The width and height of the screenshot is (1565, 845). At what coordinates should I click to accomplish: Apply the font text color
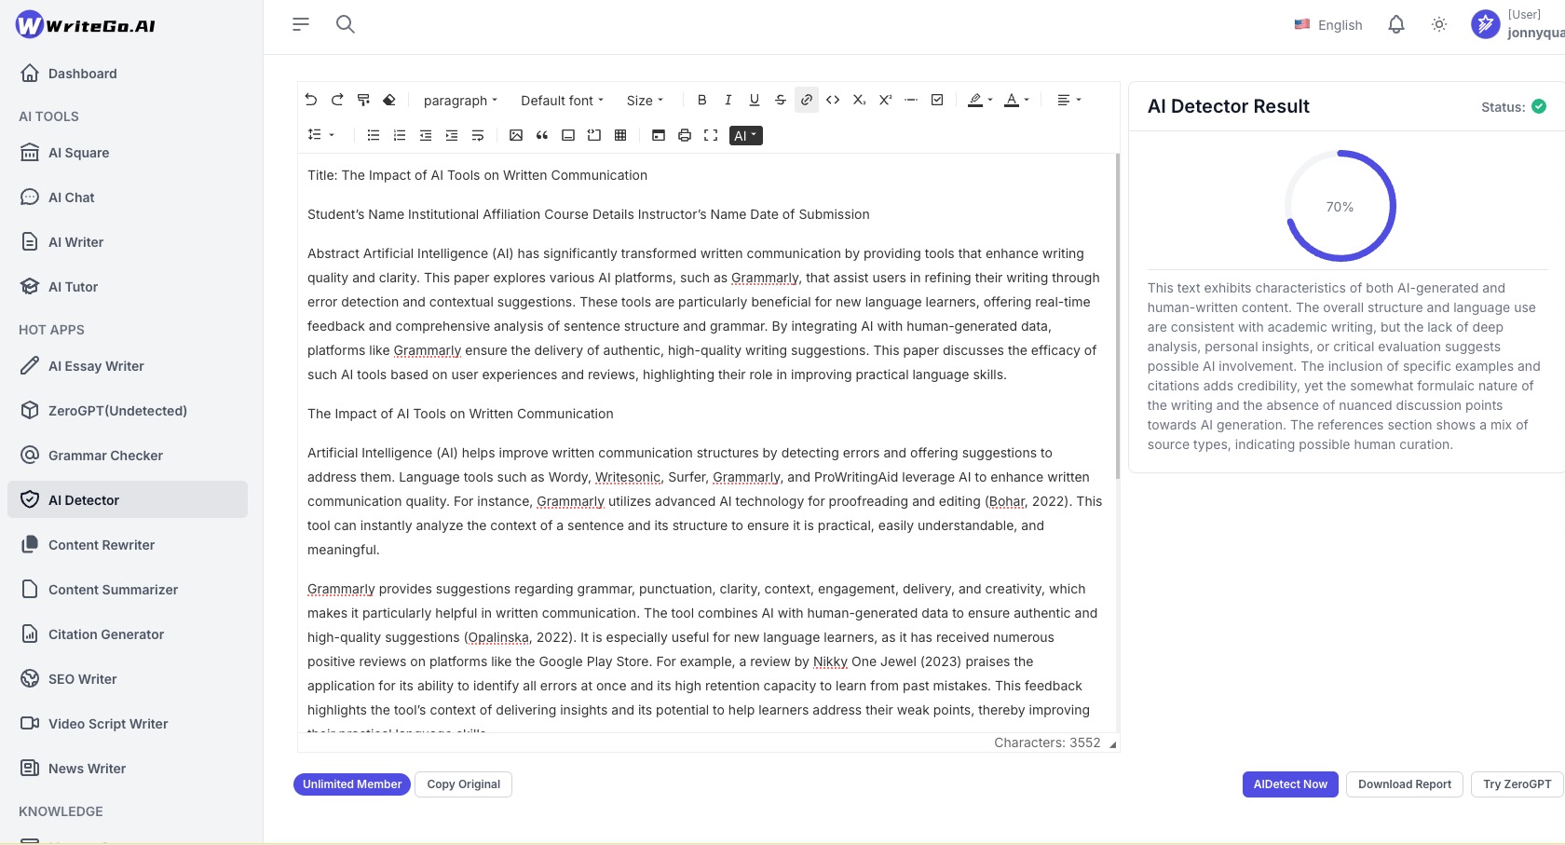coord(1012,100)
